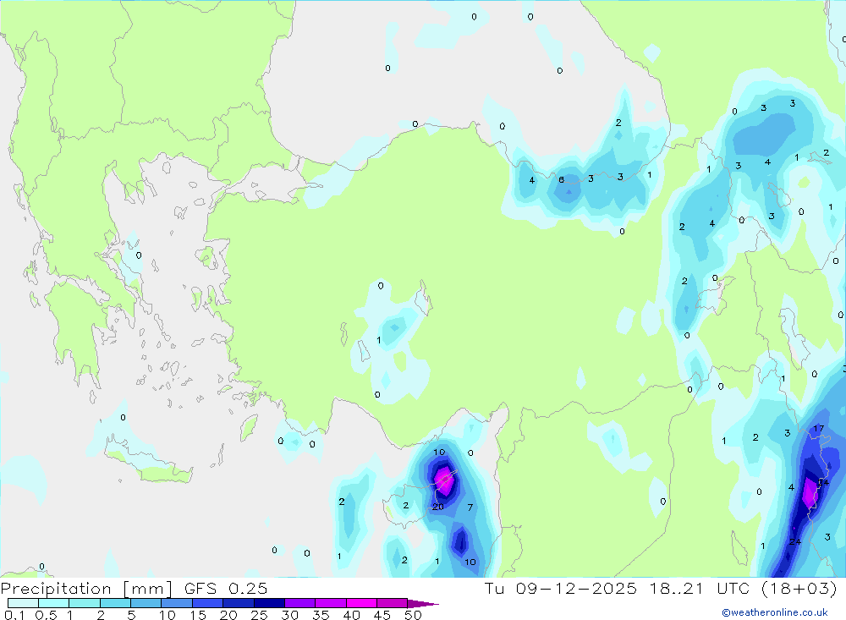Click the 5–10 mm light blue legend swatch
Image resolution: width=846 pixels, height=620 pixels.
[146, 603]
